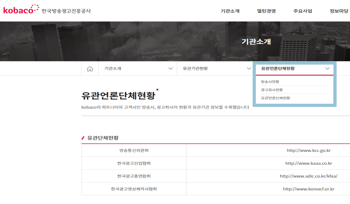The width and height of the screenshot is (350, 204).
Task: Collapse the 유관언론단체현황 dropdown
Action: [295, 69]
